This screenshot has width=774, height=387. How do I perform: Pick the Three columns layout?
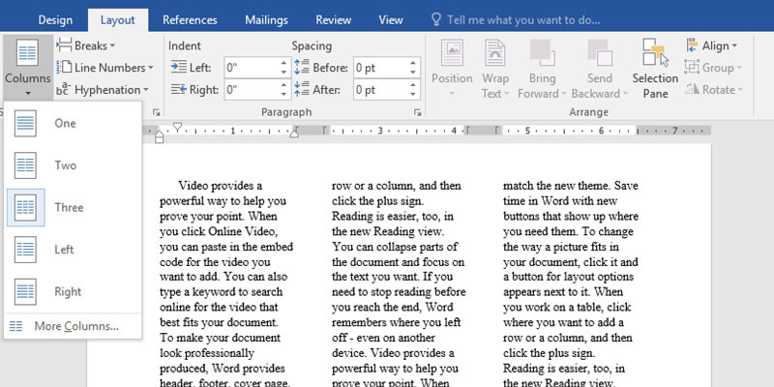point(26,208)
